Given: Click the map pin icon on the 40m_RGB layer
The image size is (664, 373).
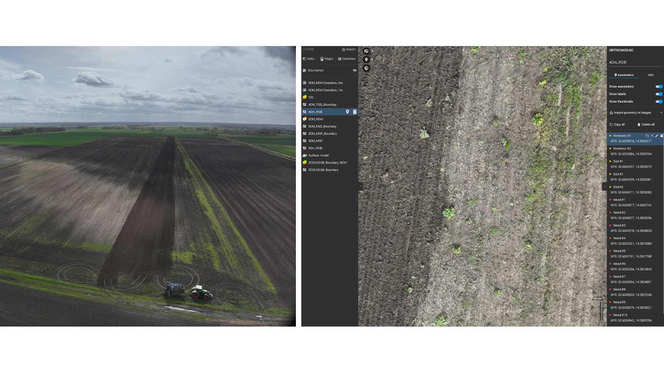Looking at the screenshot, I should pyautogui.click(x=348, y=111).
